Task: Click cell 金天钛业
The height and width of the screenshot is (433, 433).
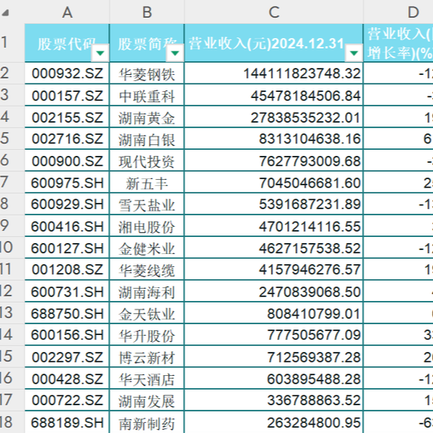Action: click(x=147, y=313)
